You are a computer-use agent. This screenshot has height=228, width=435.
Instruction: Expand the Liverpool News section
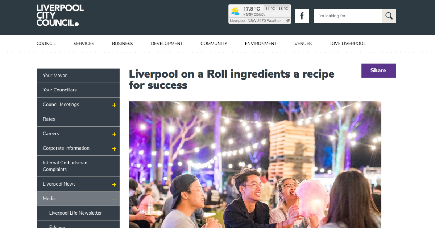pos(114,184)
